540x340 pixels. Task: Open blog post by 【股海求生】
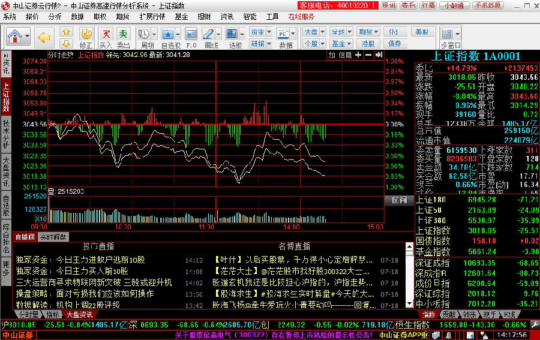294,294
